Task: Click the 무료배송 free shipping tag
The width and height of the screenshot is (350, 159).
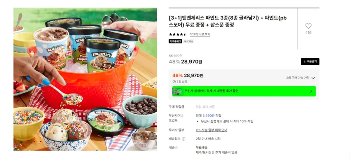Action: point(189,41)
